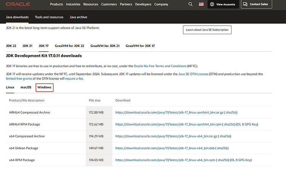The width and height of the screenshot is (286, 171).
Task: Open the Developers menu
Action: (143, 4)
